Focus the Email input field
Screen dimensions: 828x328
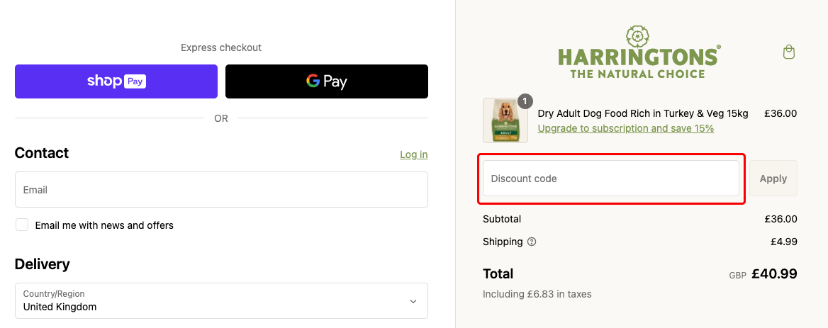tap(221, 190)
